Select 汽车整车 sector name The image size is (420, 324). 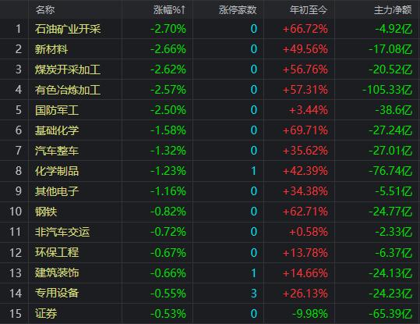pyautogui.click(x=57, y=151)
